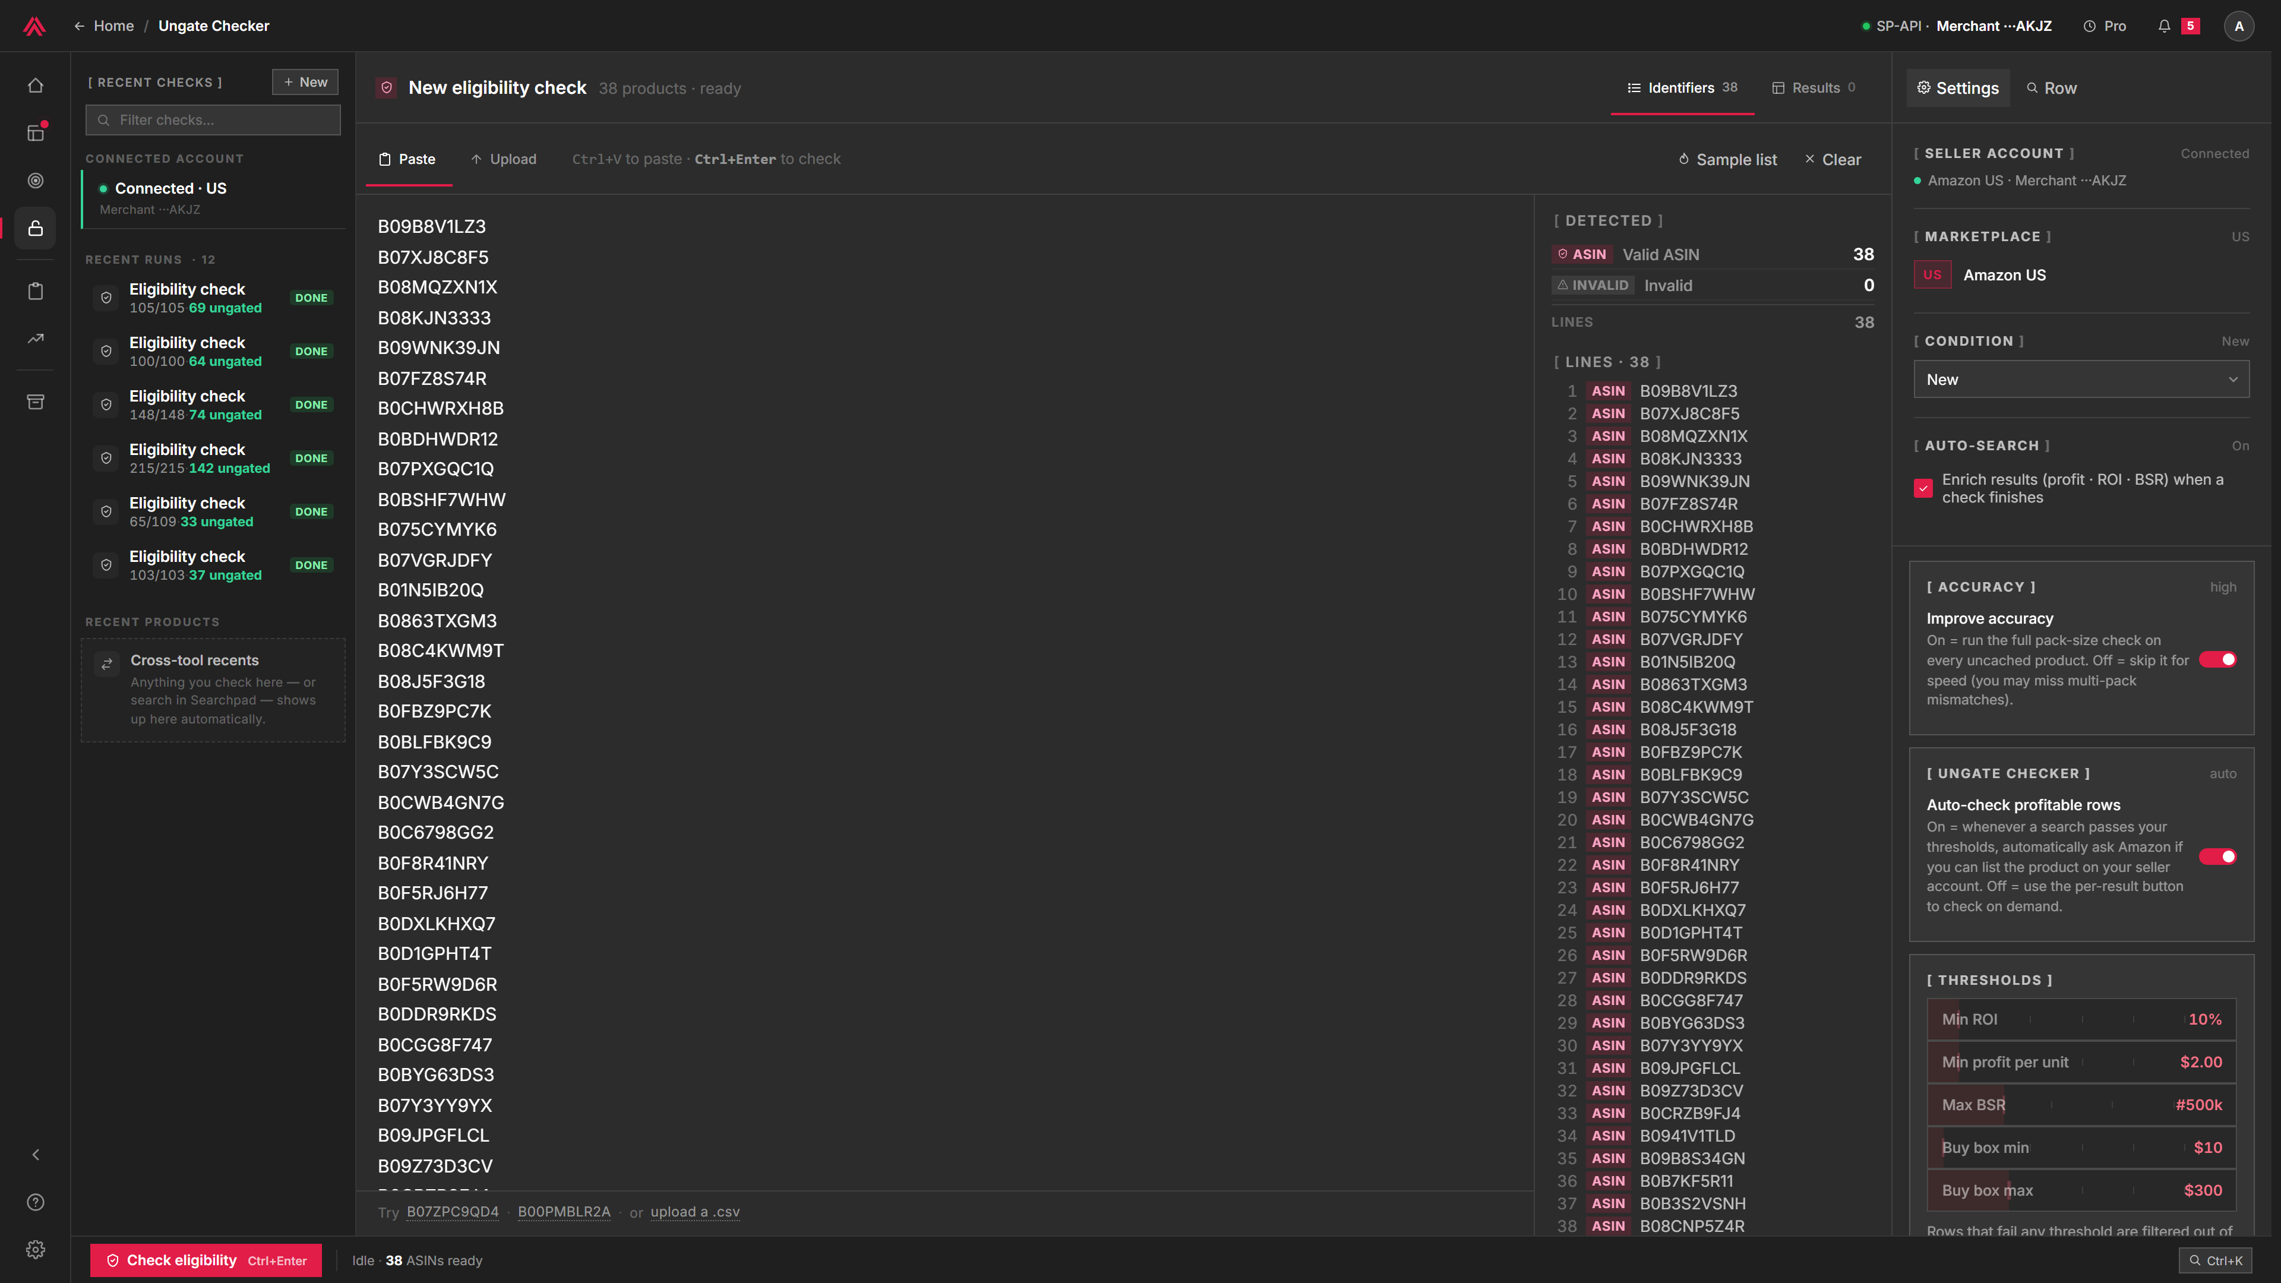This screenshot has width=2281, height=1283.
Task: Click the Ungate Checker breadcrumb
Action: (213, 26)
